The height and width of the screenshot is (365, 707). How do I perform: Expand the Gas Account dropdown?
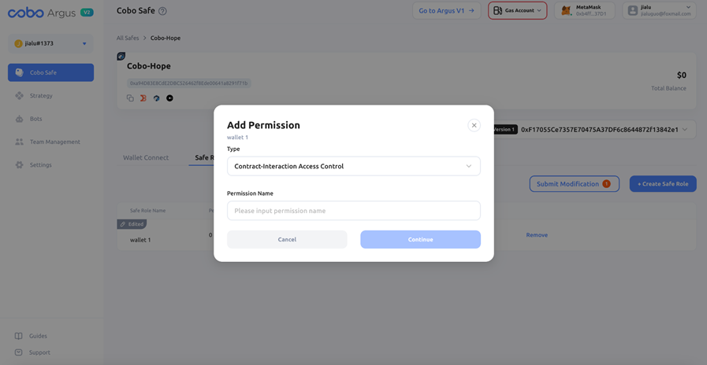coord(517,11)
